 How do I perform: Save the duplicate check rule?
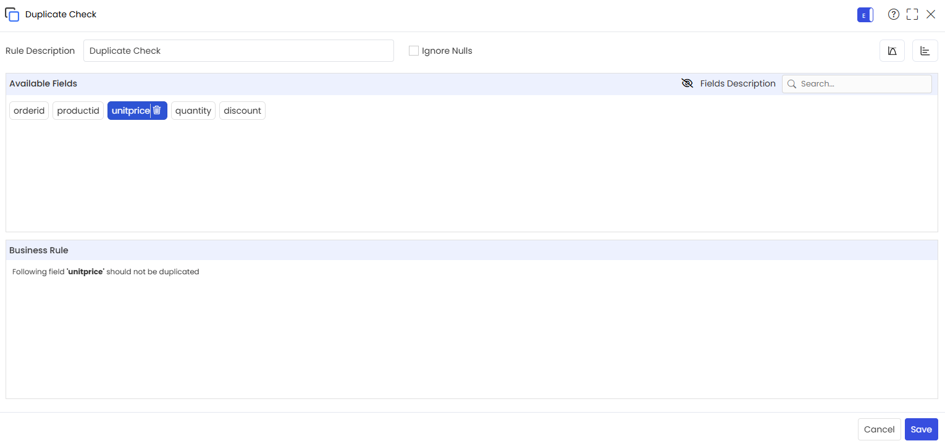tap(921, 429)
